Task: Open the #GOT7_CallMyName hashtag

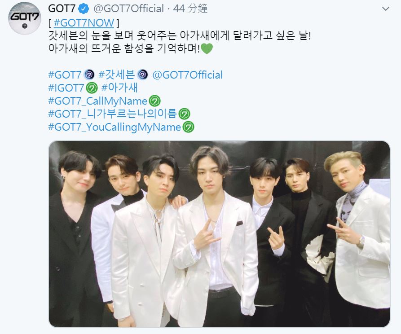Action: tap(98, 101)
